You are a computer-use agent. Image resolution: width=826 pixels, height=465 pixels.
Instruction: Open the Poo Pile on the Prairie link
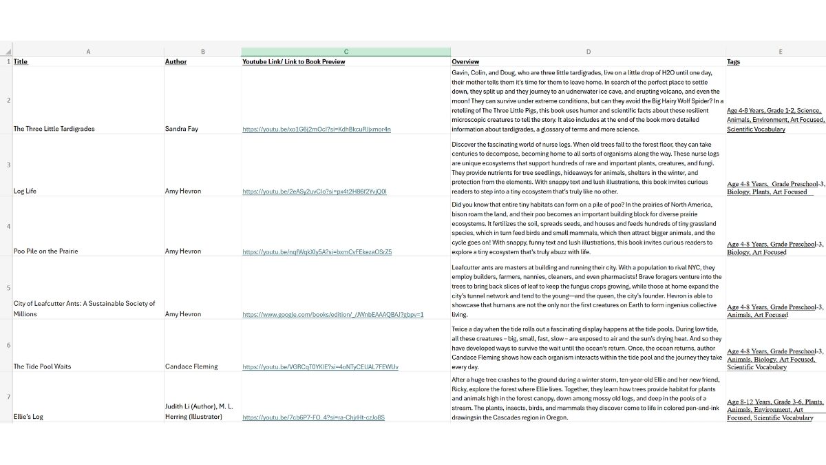(317, 252)
